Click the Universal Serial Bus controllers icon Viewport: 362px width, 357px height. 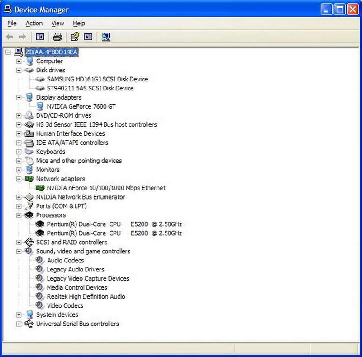[x=29, y=324]
